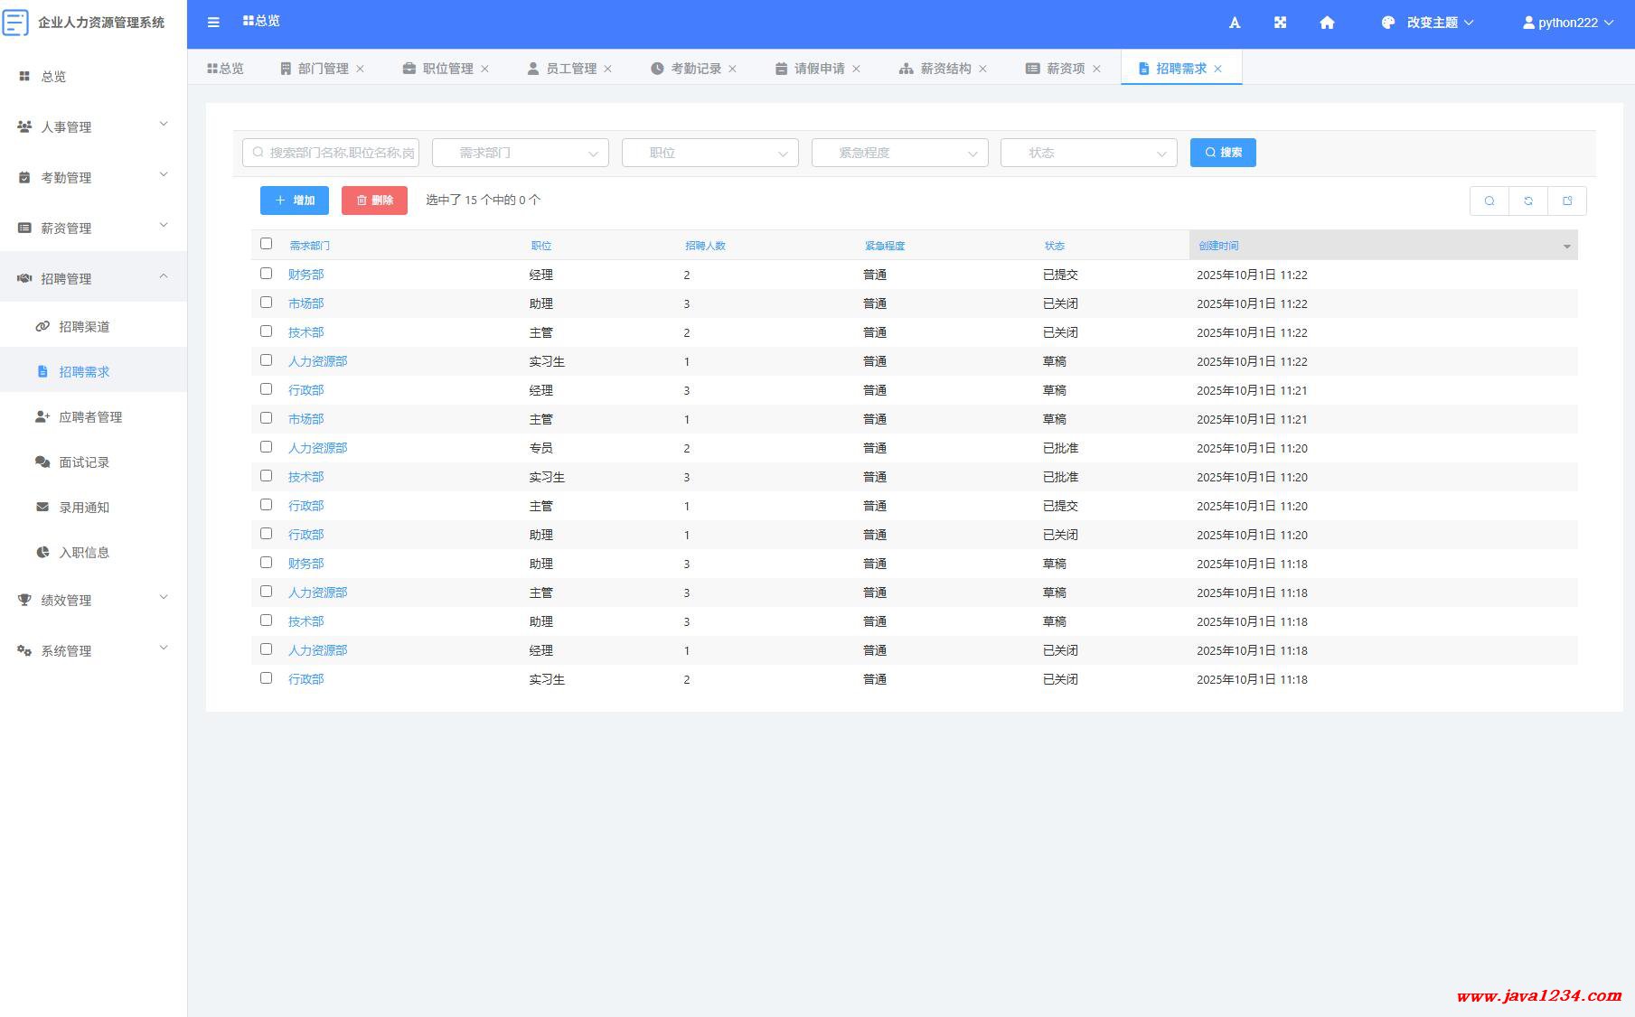The height and width of the screenshot is (1017, 1635).
Task: Switch to the 员工管理 tab
Action: click(x=569, y=69)
